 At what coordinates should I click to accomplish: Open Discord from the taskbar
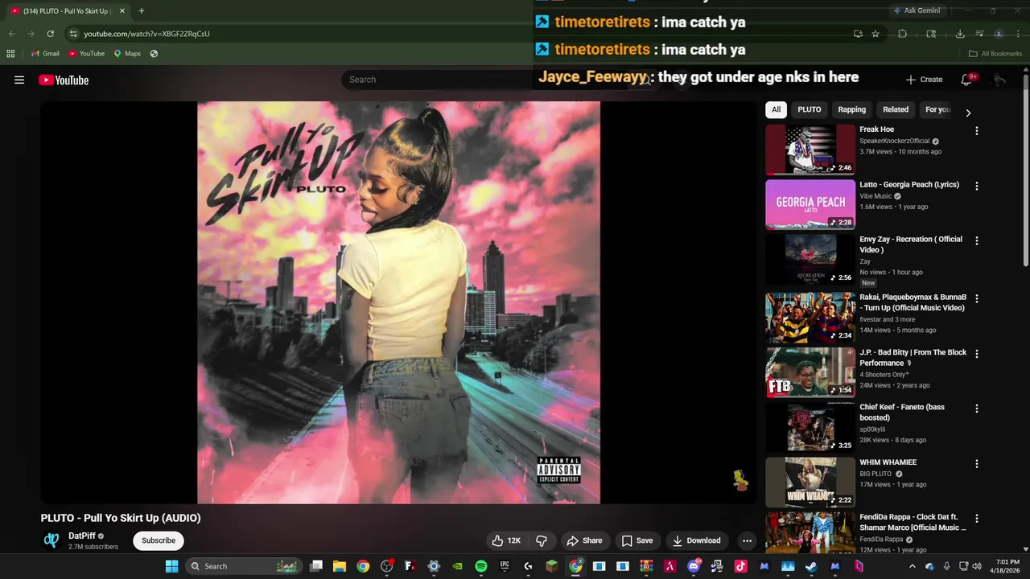(694, 566)
